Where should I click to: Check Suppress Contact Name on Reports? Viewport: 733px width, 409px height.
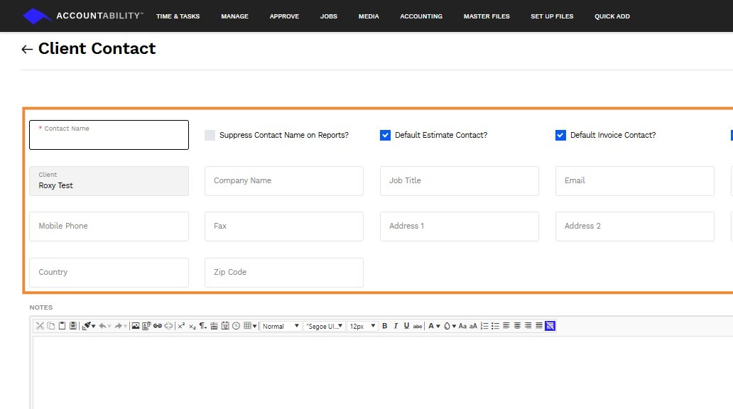point(210,135)
